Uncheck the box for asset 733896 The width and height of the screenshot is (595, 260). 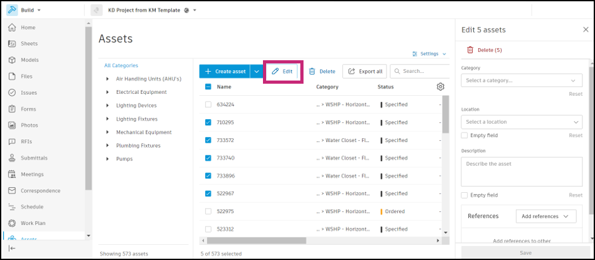(208, 176)
